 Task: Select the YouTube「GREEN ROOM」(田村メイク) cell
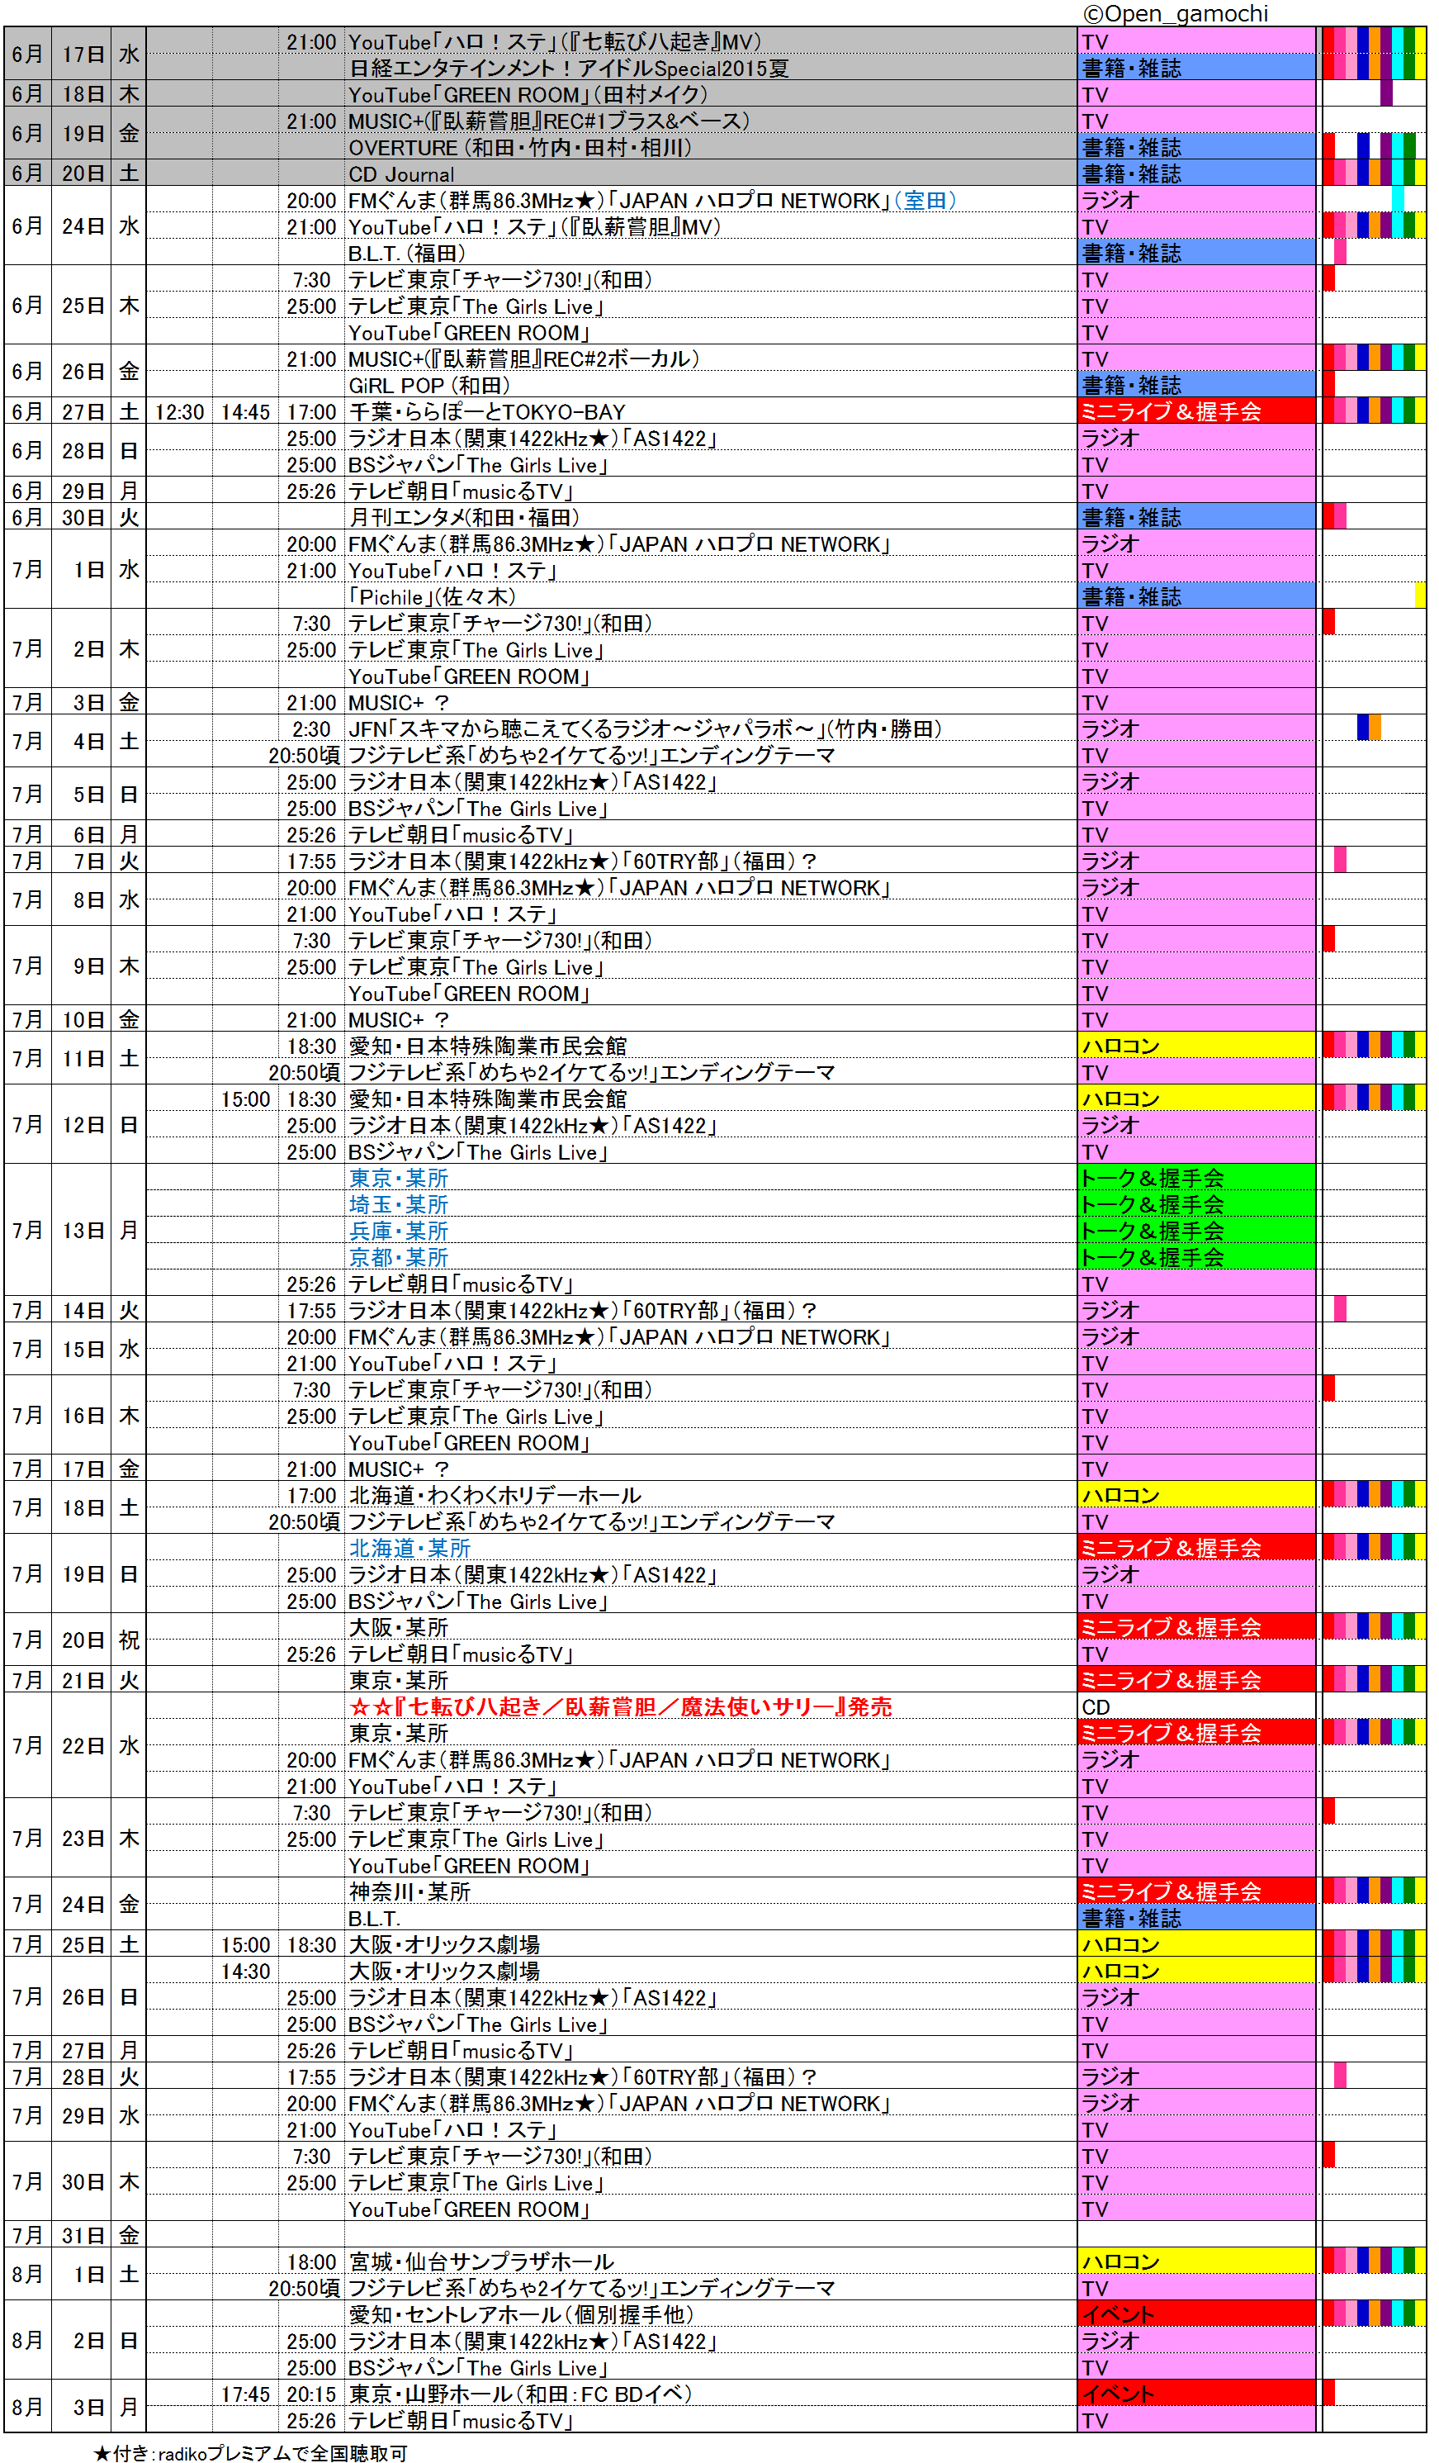click(711, 95)
